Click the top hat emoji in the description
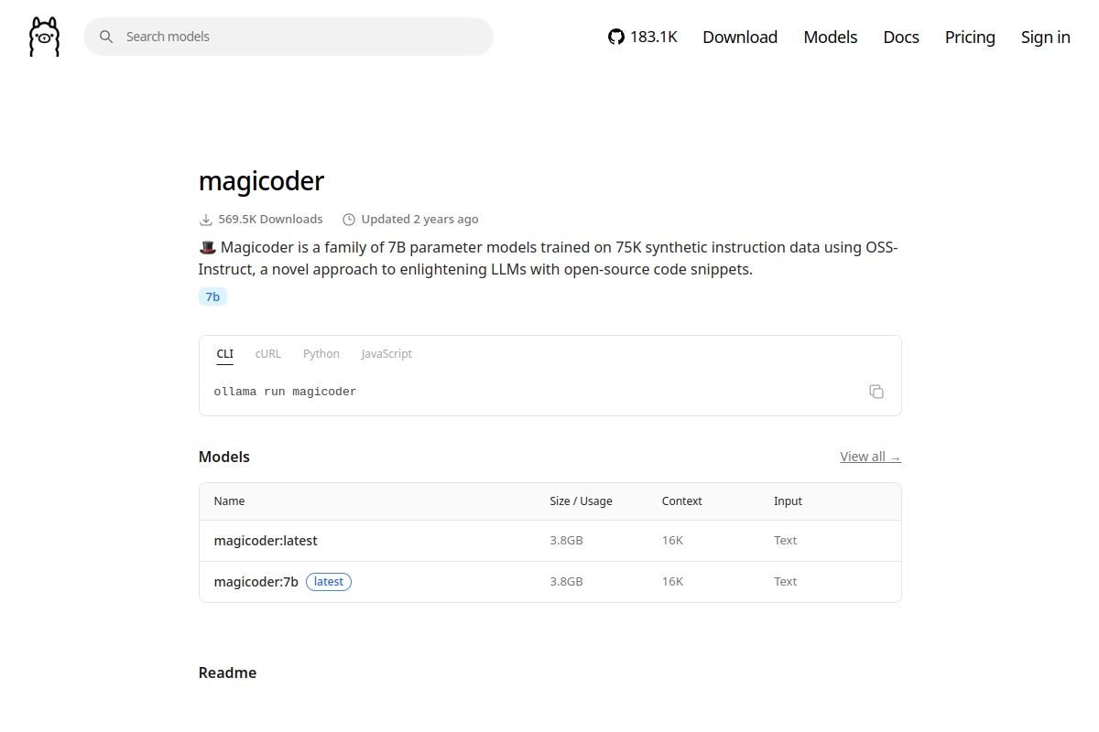Image resolution: width=1099 pixels, height=732 pixels. point(208,247)
